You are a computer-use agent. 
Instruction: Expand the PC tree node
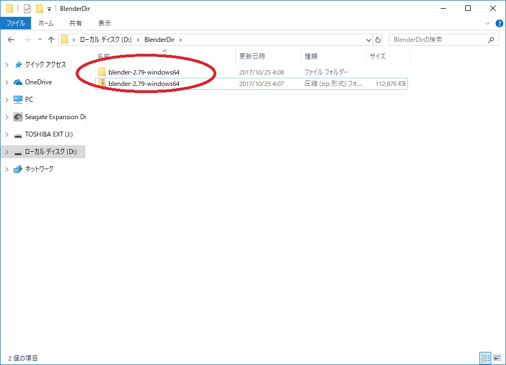pos(7,100)
